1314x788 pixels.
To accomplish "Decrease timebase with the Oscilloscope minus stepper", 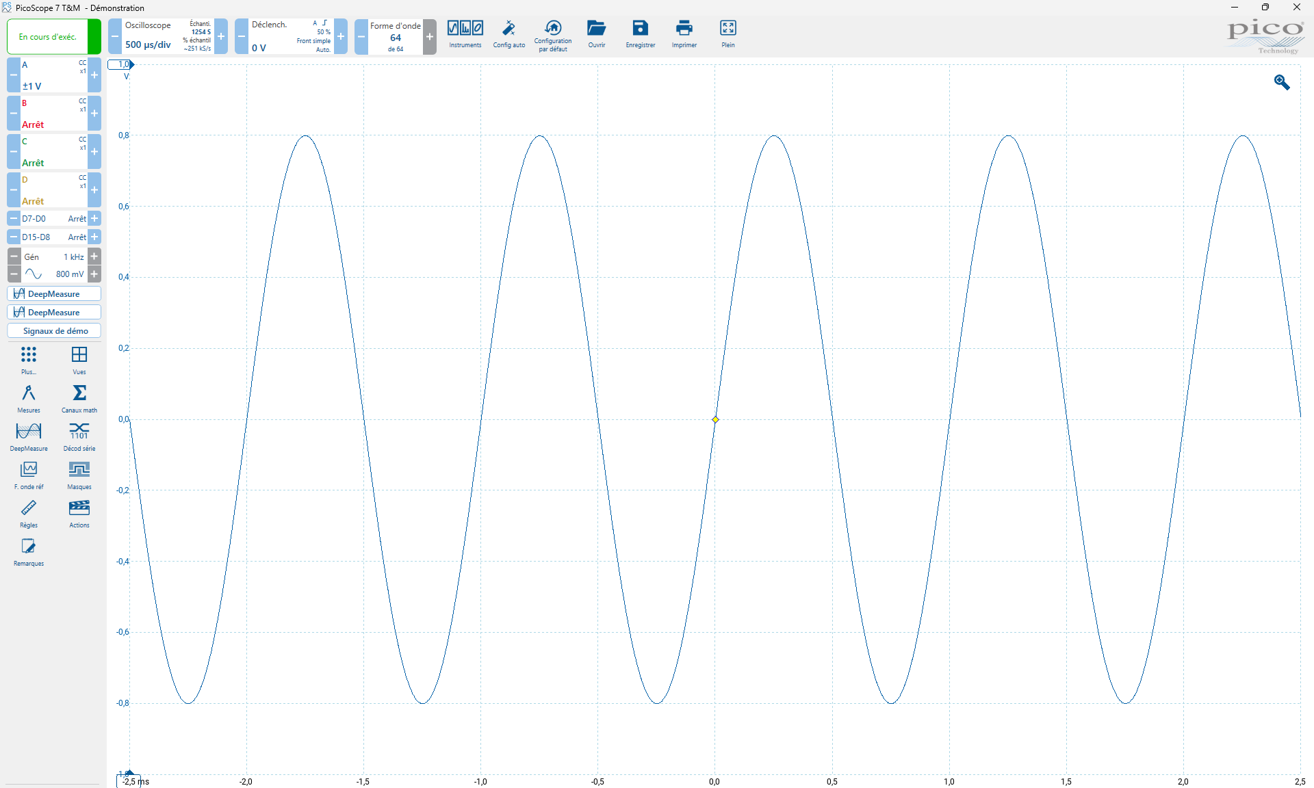I will [x=115, y=37].
